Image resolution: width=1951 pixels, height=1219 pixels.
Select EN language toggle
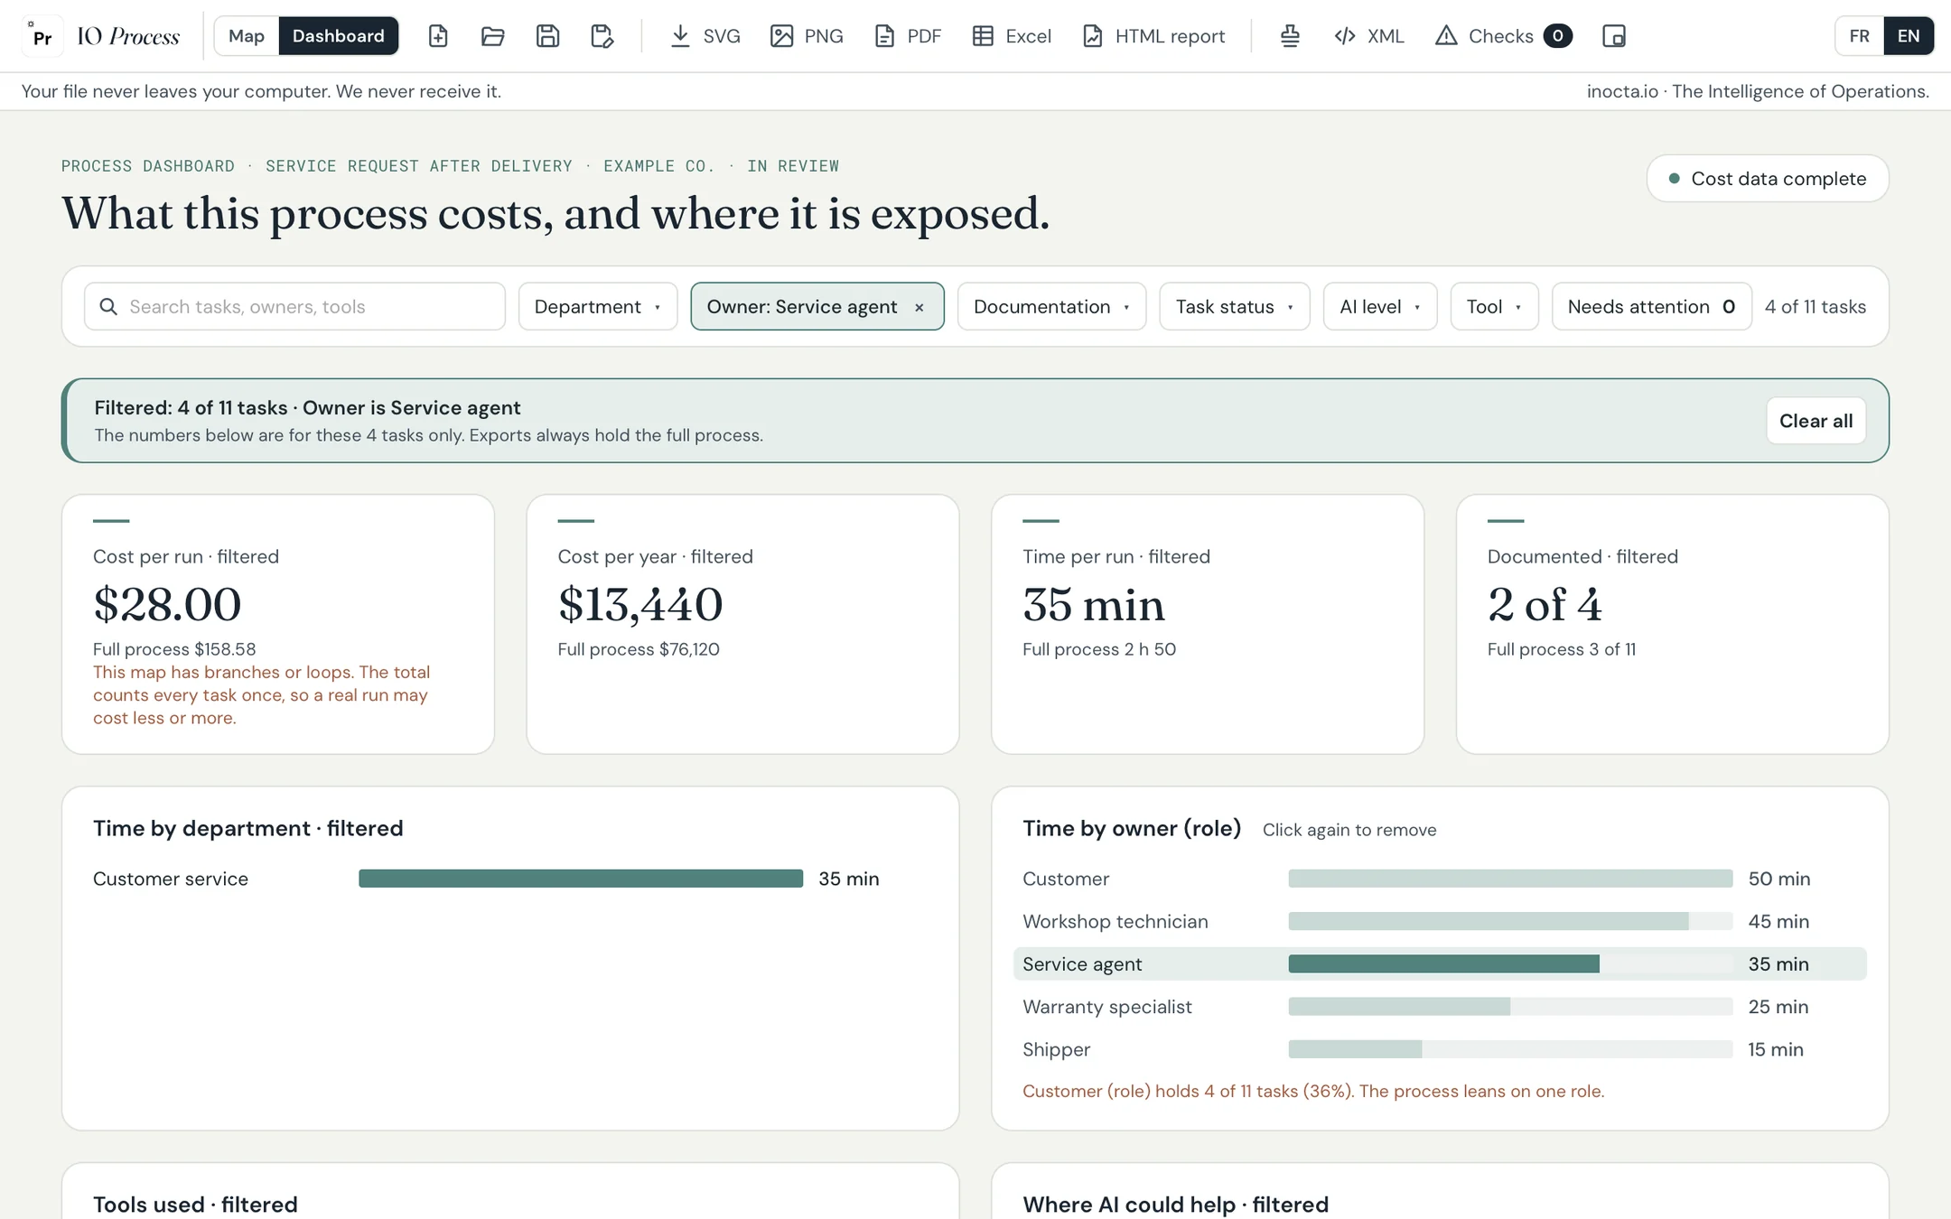click(x=1908, y=36)
